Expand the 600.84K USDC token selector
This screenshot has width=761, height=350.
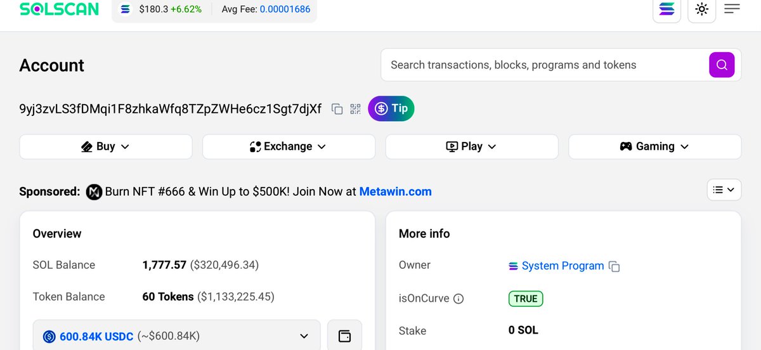coord(176,336)
